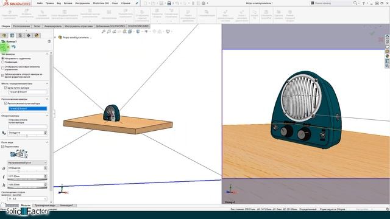Confirm the camera with the green checkmark

tap(2, 47)
